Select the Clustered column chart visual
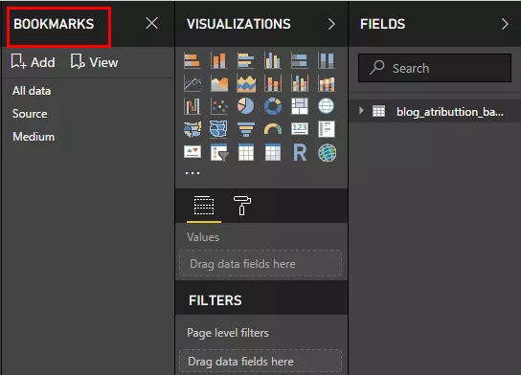 273,60
